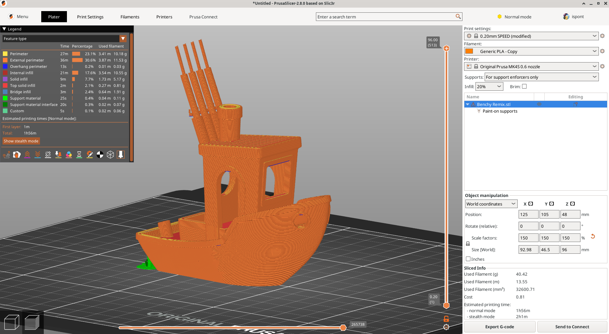Open Feature type view dropdown
Screen dimensions: 609x334
click(123, 39)
